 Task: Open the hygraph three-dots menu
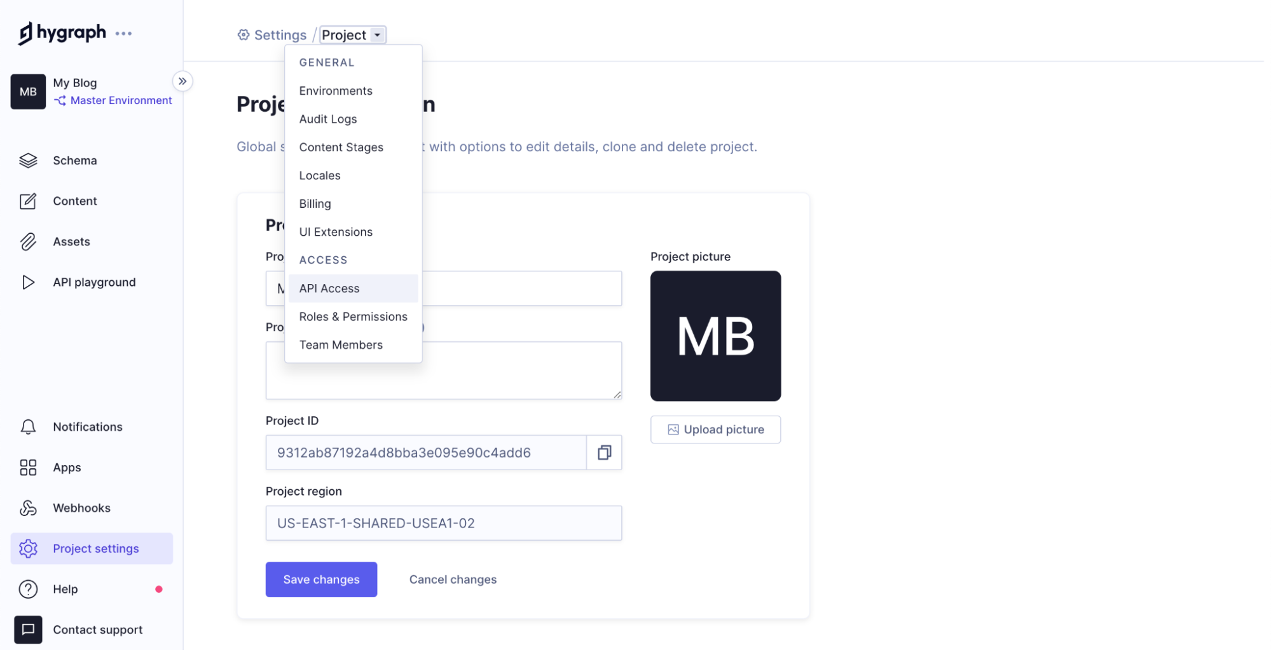tap(123, 34)
